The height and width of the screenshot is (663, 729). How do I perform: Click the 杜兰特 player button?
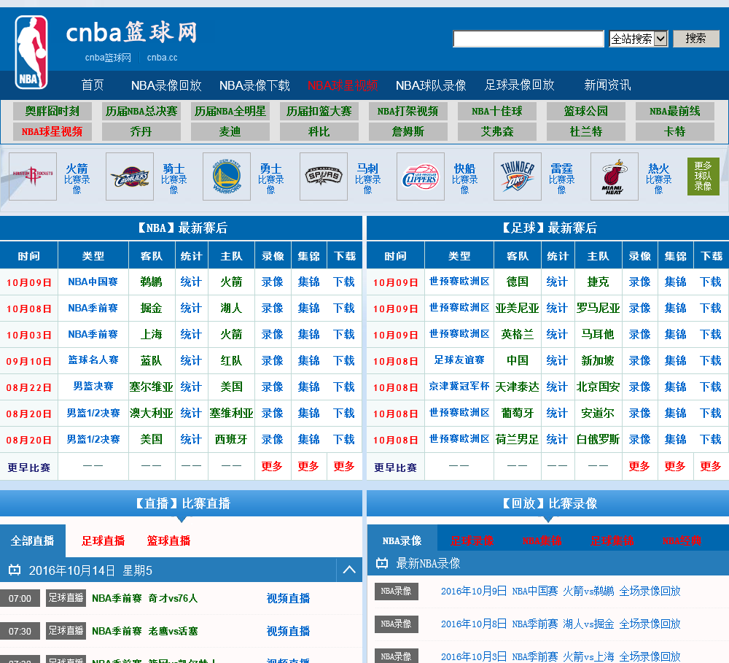point(586,132)
